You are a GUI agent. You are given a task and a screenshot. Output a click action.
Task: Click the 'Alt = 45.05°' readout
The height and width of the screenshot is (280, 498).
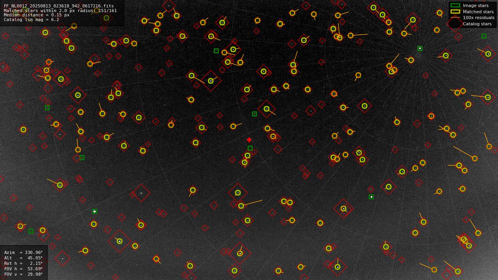click(23, 258)
